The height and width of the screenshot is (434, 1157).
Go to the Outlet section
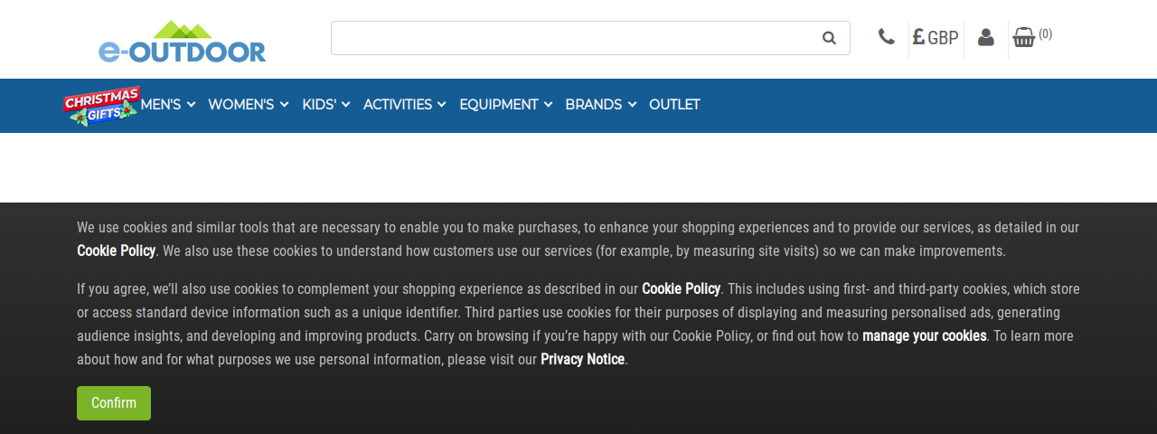674,105
